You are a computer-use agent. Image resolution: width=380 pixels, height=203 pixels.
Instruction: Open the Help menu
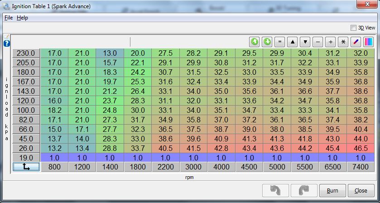click(x=22, y=18)
